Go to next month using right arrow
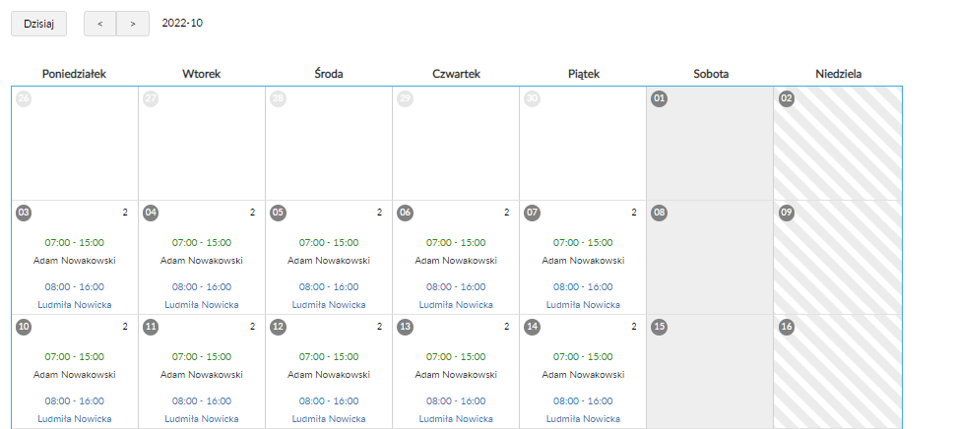This screenshot has height=429, width=957. [x=133, y=24]
